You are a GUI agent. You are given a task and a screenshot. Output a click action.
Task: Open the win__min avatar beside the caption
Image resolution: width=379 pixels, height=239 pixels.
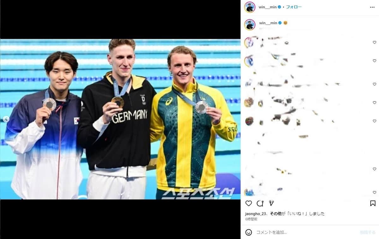point(250,25)
